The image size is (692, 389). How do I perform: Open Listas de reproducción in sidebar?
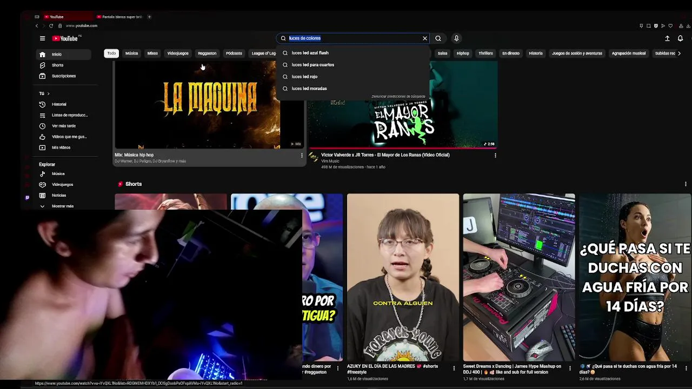(64, 115)
